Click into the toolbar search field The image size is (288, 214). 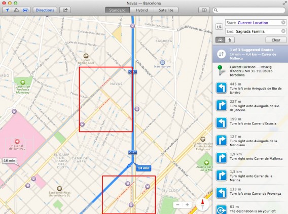click(x=249, y=10)
